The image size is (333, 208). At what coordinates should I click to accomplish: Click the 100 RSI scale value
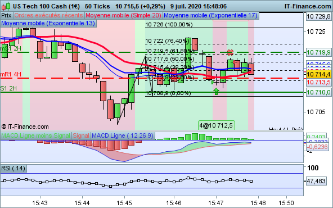coord(313,168)
